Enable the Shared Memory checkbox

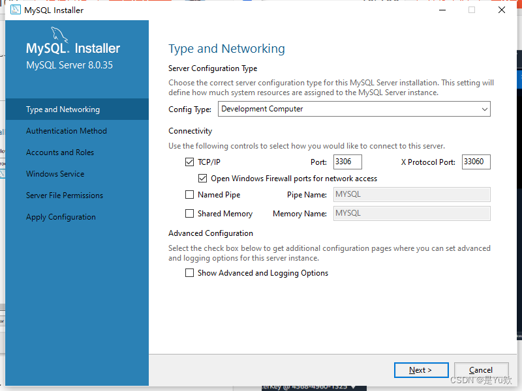tap(189, 214)
